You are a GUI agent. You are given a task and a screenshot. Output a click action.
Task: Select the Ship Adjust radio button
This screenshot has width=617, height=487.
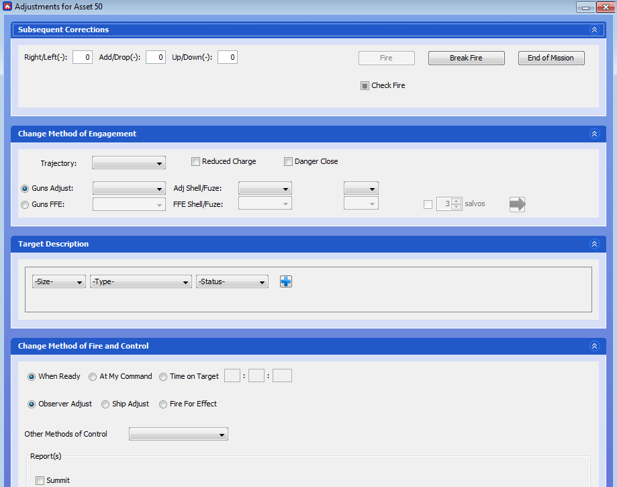click(x=105, y=404)
